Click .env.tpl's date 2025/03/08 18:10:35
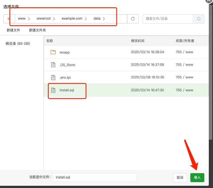The image size is (213, 188). click(148, 77)
